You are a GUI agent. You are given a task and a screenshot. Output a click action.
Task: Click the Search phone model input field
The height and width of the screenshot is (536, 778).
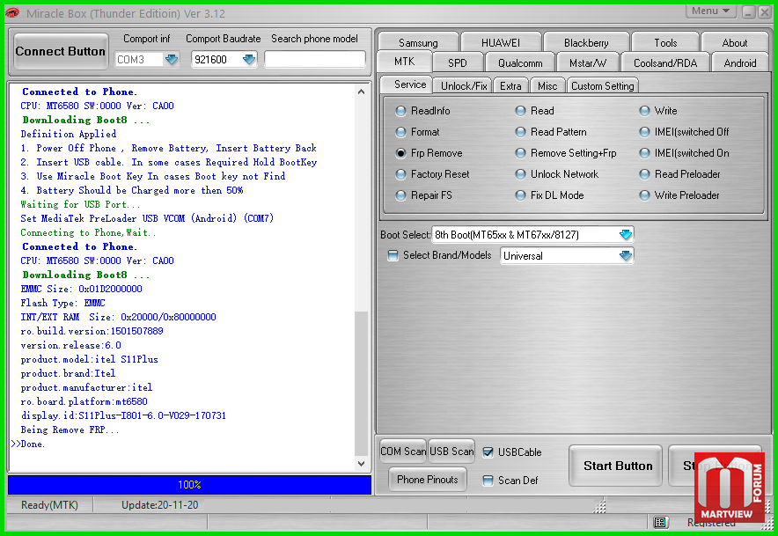pos(315,60)
